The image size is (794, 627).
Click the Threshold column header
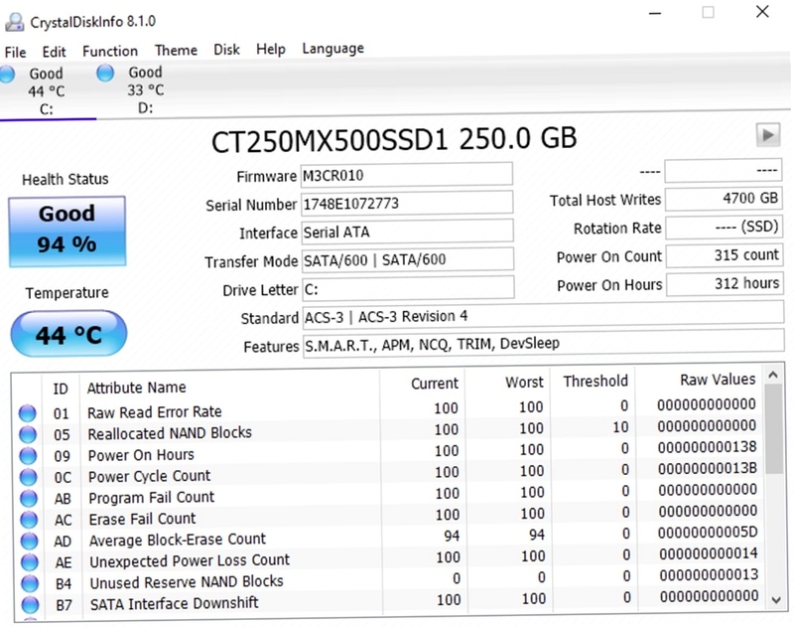(595, 381)
